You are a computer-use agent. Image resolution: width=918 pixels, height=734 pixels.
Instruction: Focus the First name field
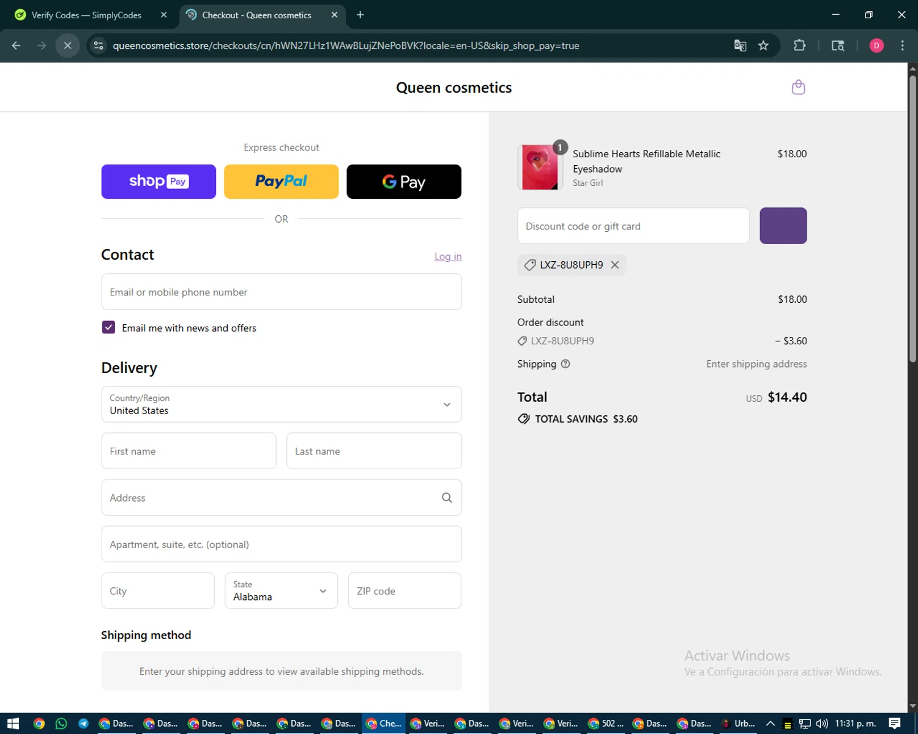(x=188, y=451)
